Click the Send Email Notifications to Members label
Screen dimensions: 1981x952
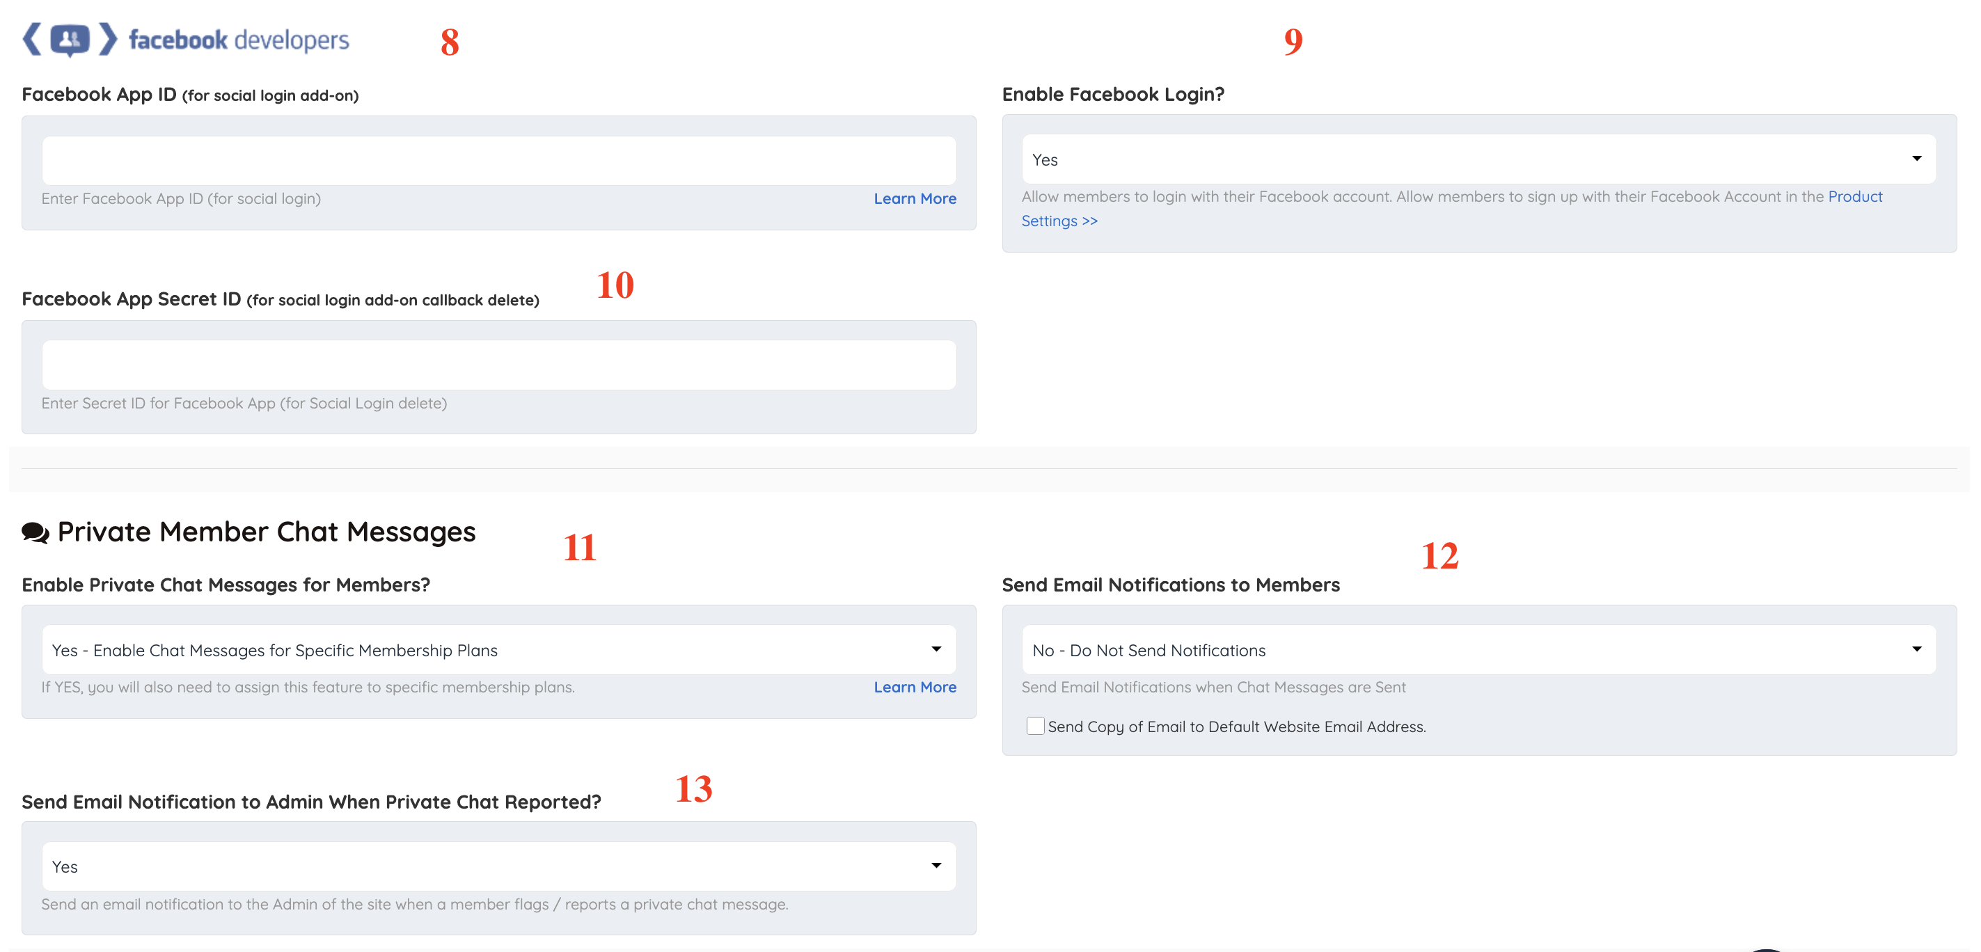[1171, 585]
